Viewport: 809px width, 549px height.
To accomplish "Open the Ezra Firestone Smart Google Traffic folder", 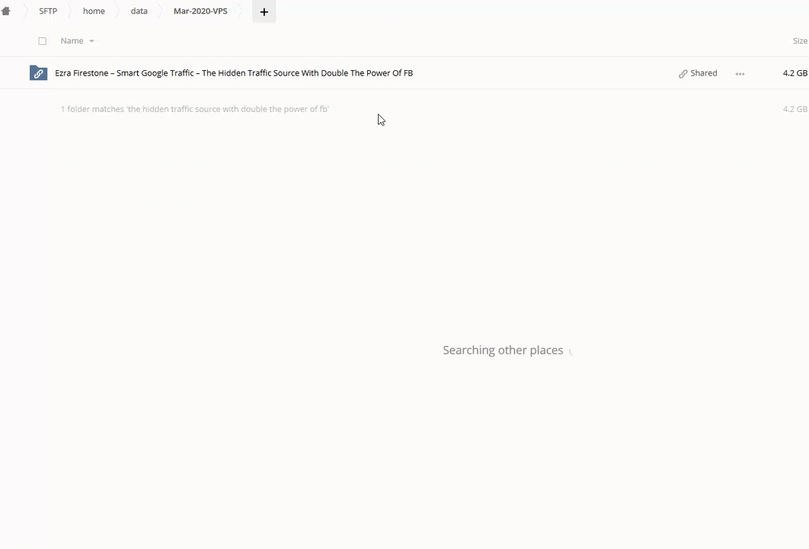I will [x=234, y=73].
